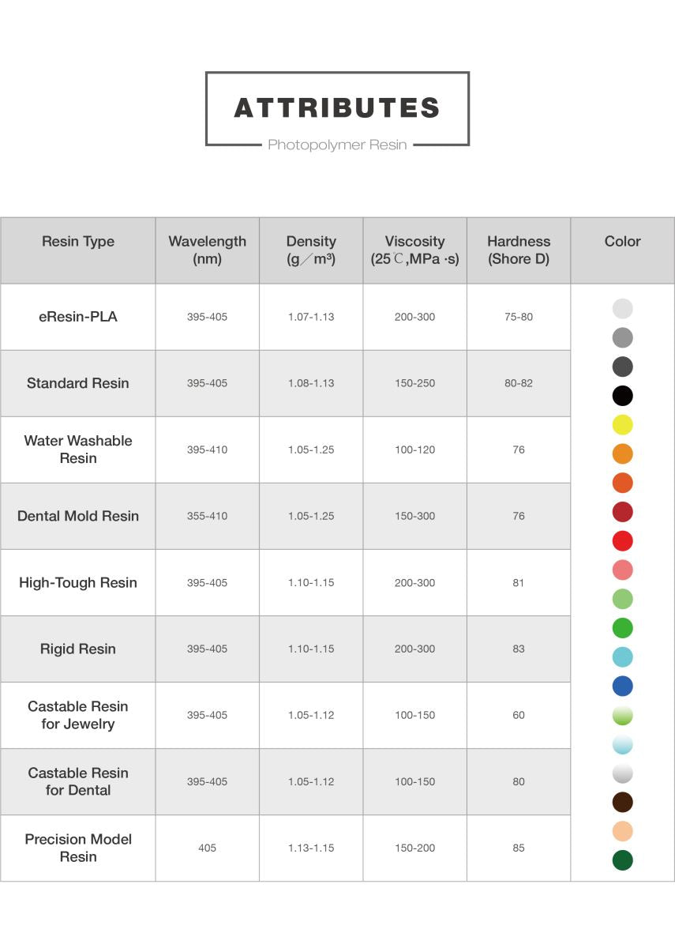The height and width of the screenshot is (948, 675).
Task: Select the Rigid Resin hardness value 83
Action: pos(518,649)
